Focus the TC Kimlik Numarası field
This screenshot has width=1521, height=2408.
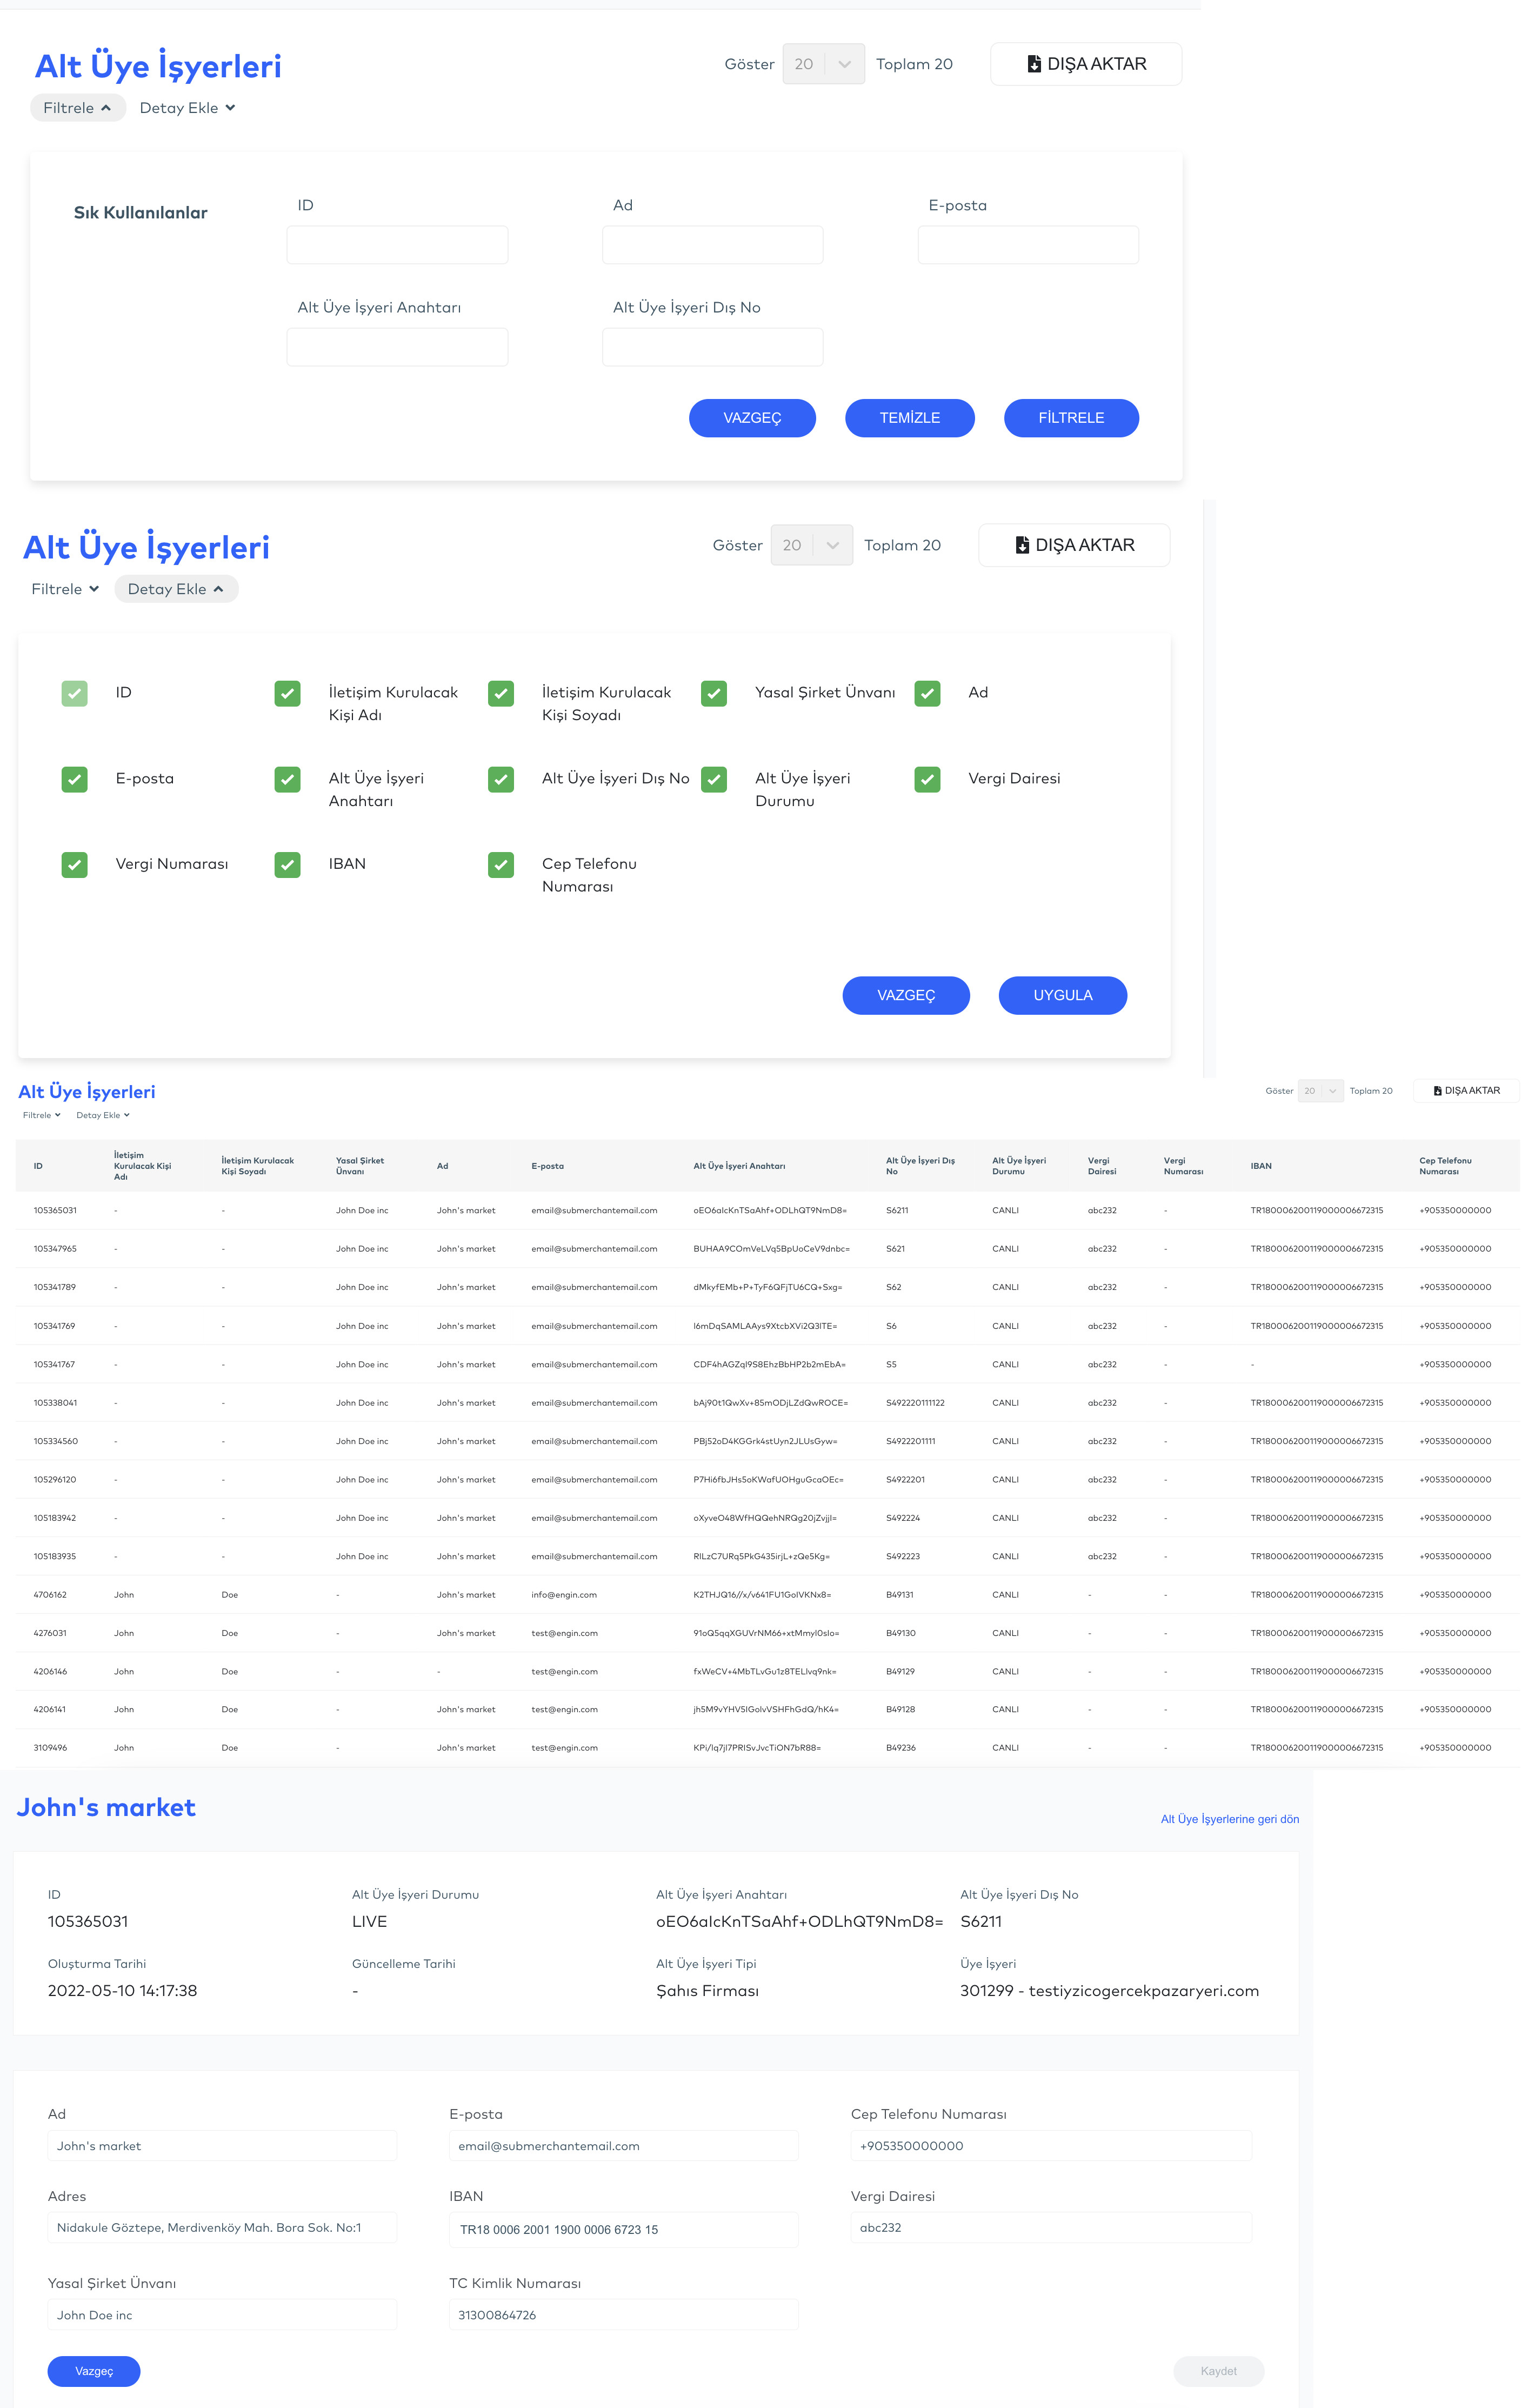click(x=623, y=2315)
